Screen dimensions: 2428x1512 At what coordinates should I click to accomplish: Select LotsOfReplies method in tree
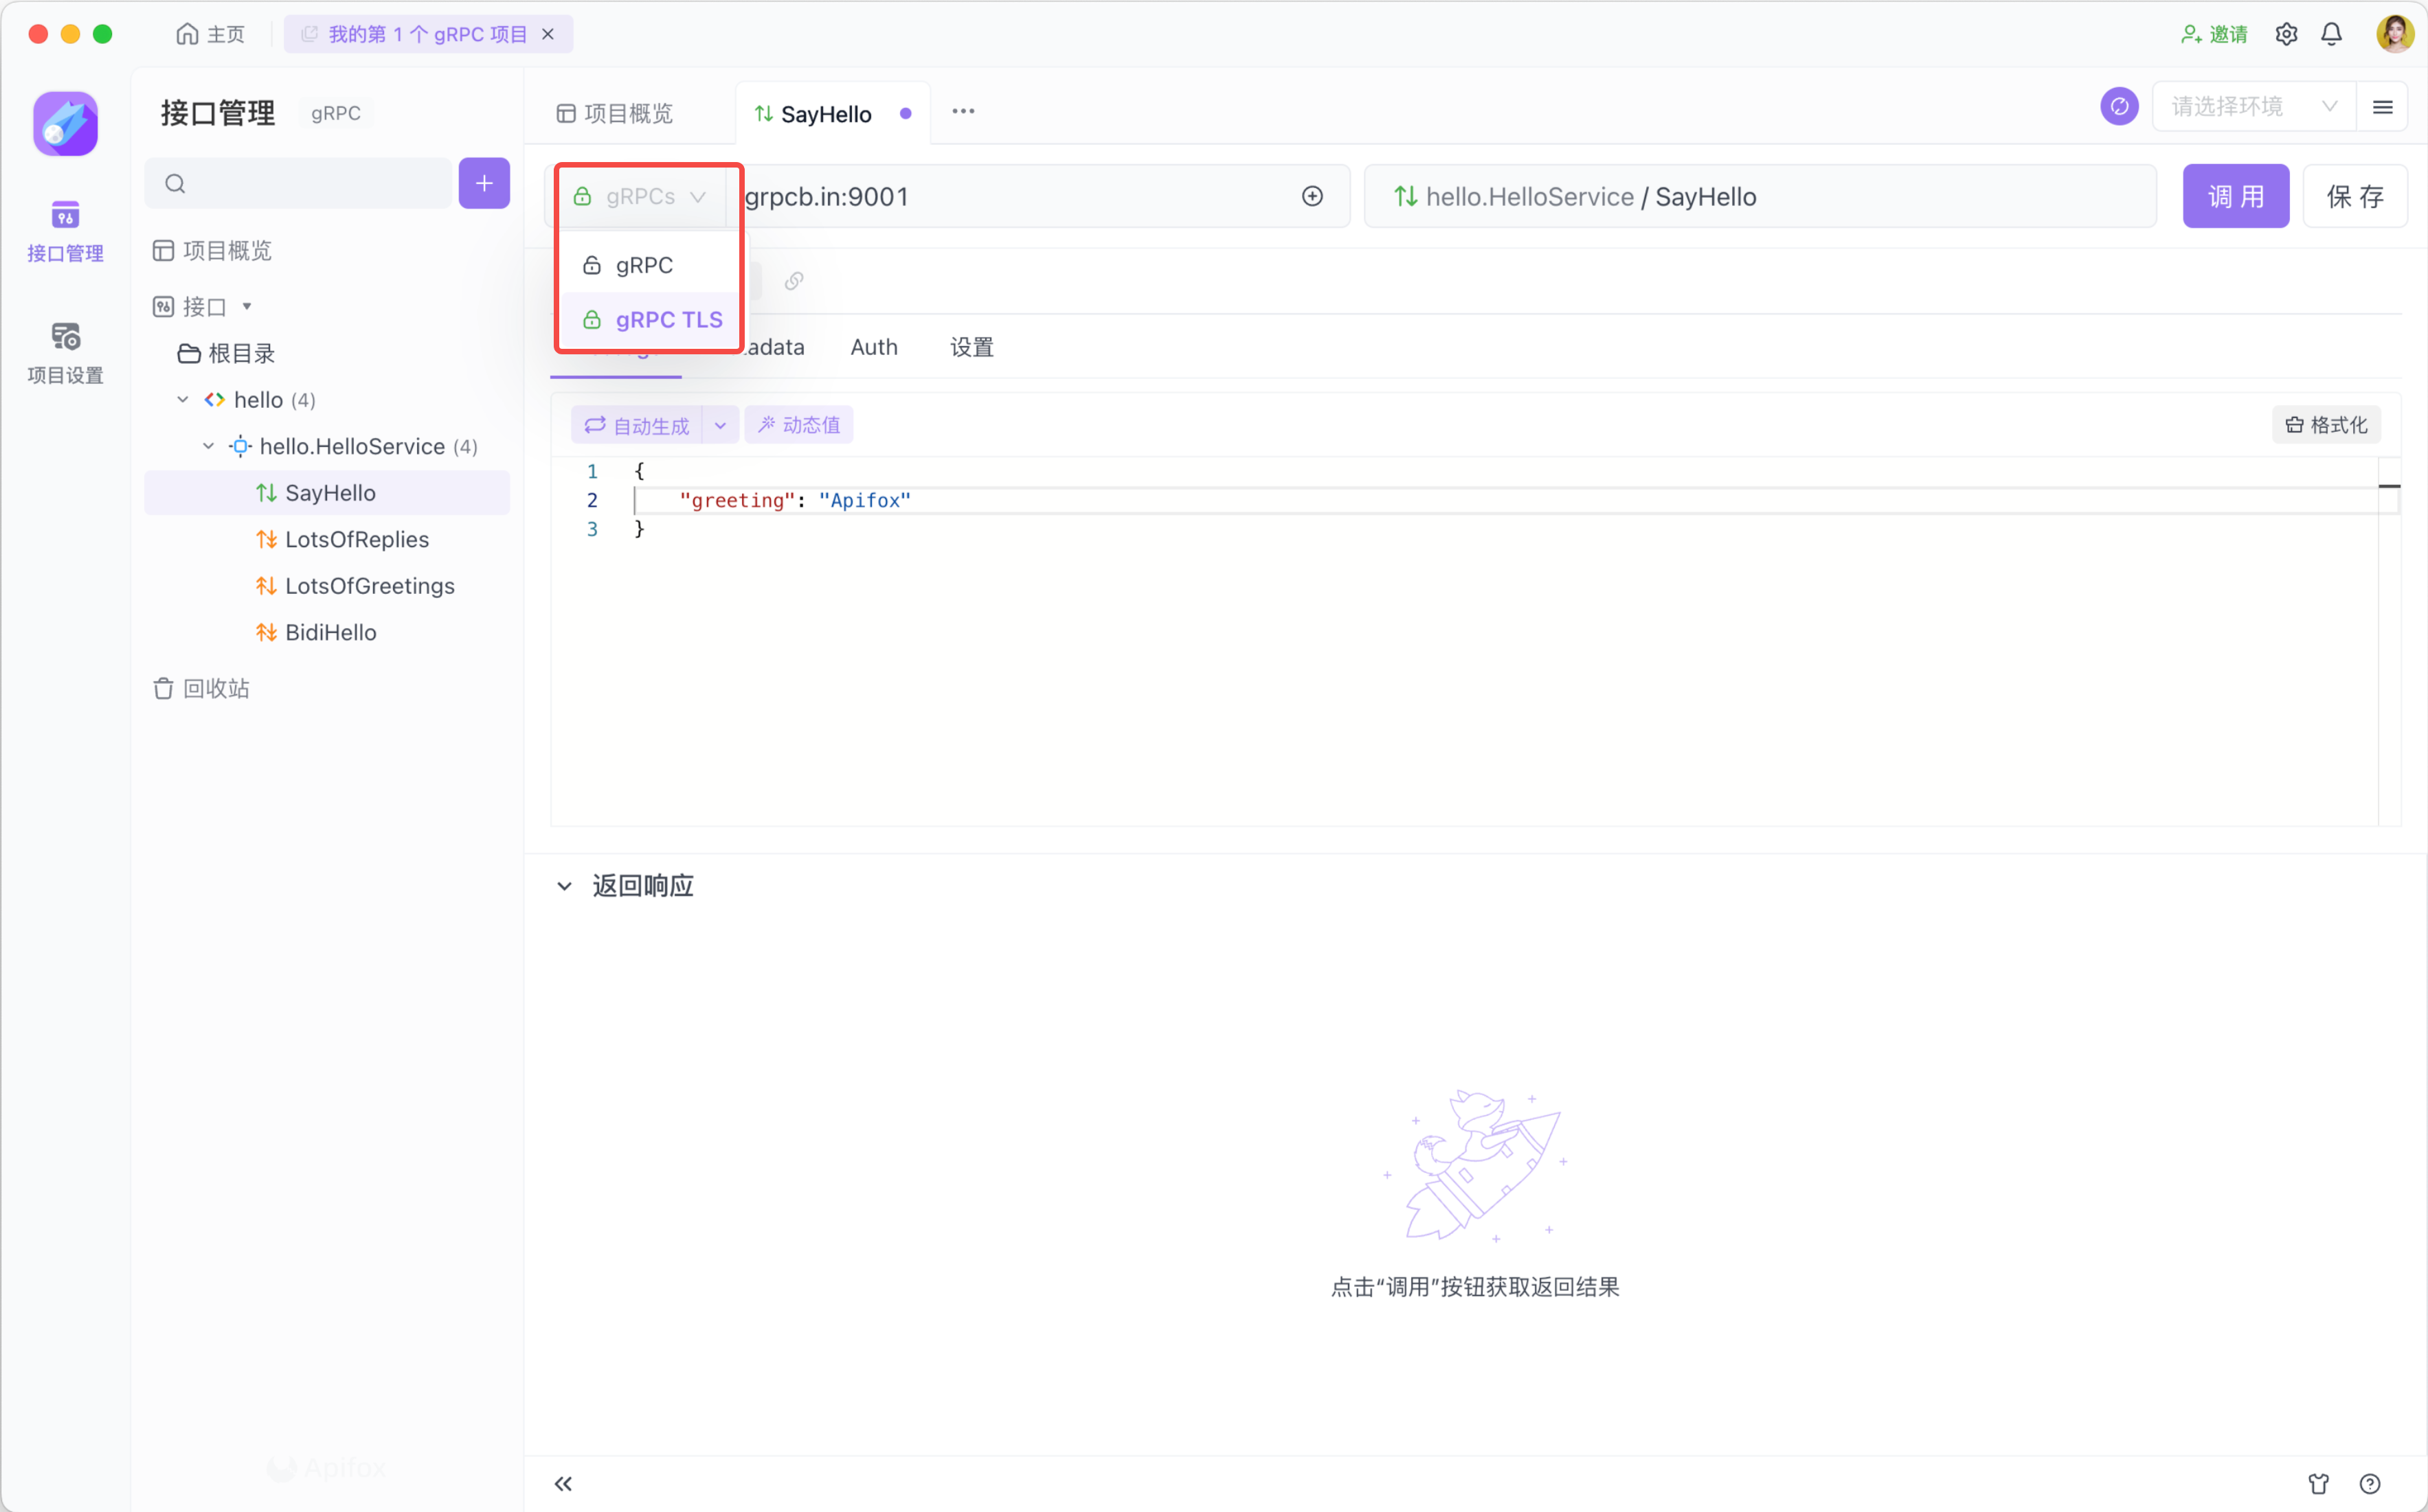point(356,539)
